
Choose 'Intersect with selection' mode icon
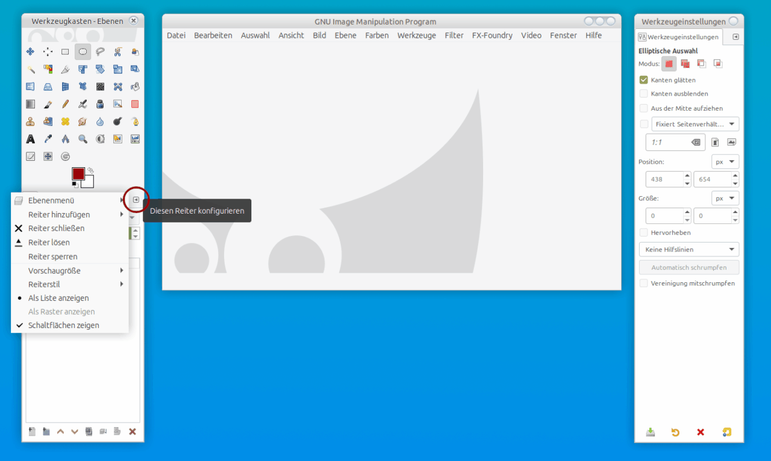[717, 63]
